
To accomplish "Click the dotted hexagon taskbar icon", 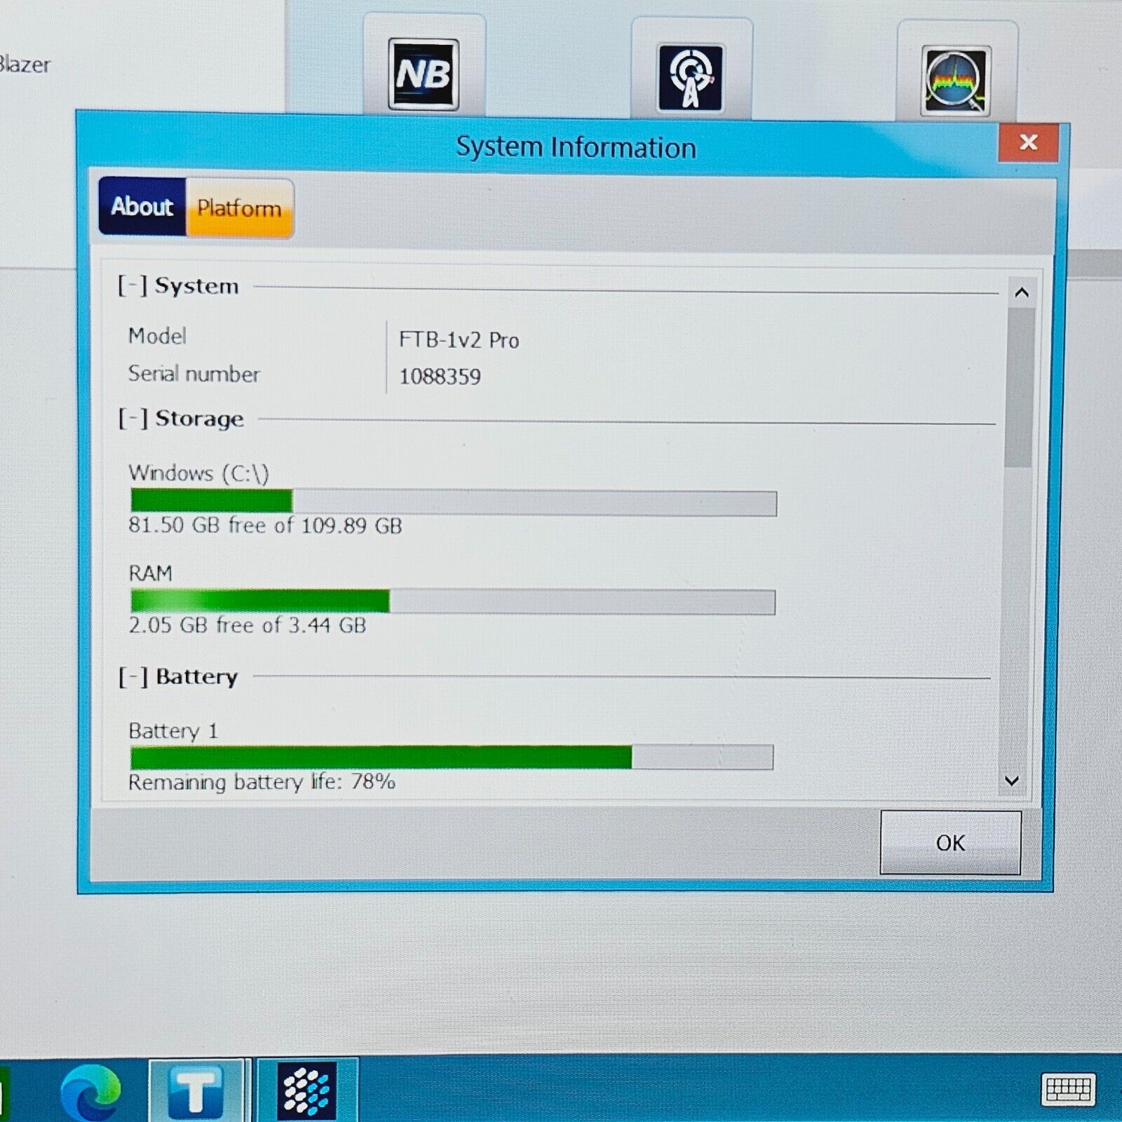I will pyautogui.click(x=307, y=1090).
